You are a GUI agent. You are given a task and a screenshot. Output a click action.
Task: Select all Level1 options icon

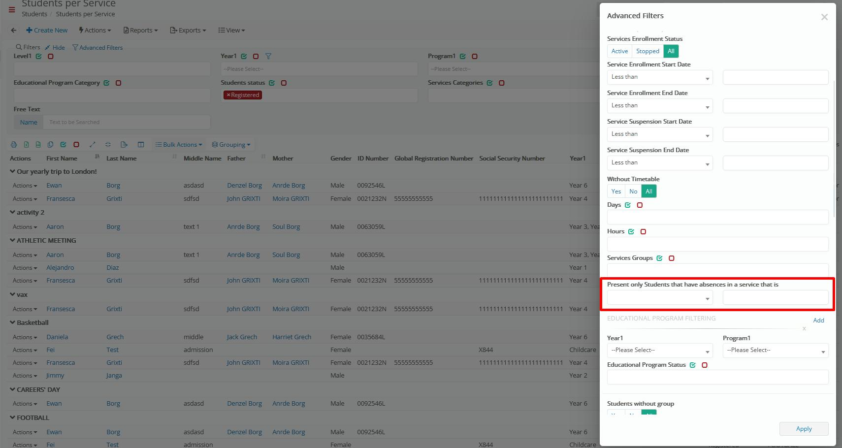click(38, 56)
